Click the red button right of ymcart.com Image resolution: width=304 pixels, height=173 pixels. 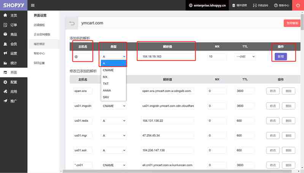292,23
